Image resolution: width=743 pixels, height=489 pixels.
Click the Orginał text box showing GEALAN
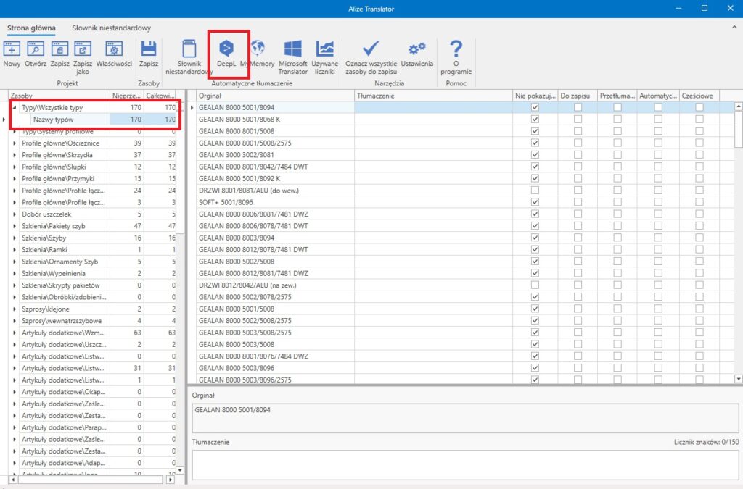pos(465,418)
